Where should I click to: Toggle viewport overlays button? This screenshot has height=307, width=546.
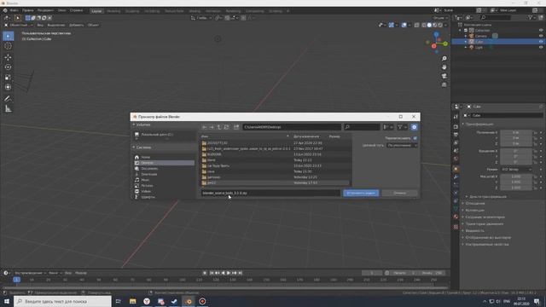point(404,25)
